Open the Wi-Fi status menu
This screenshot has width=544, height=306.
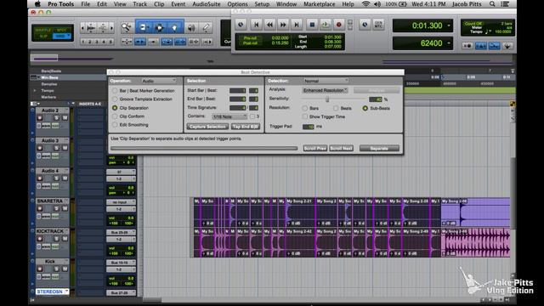pos(365,4)
